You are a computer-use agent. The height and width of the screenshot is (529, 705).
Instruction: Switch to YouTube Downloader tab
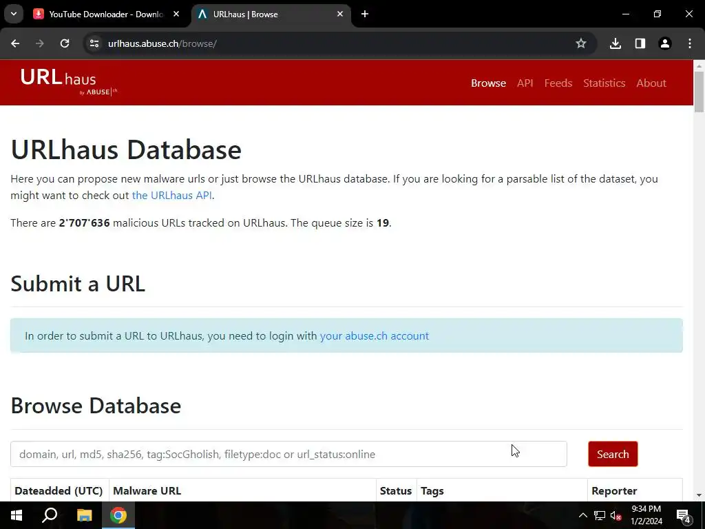coord(106,14)
